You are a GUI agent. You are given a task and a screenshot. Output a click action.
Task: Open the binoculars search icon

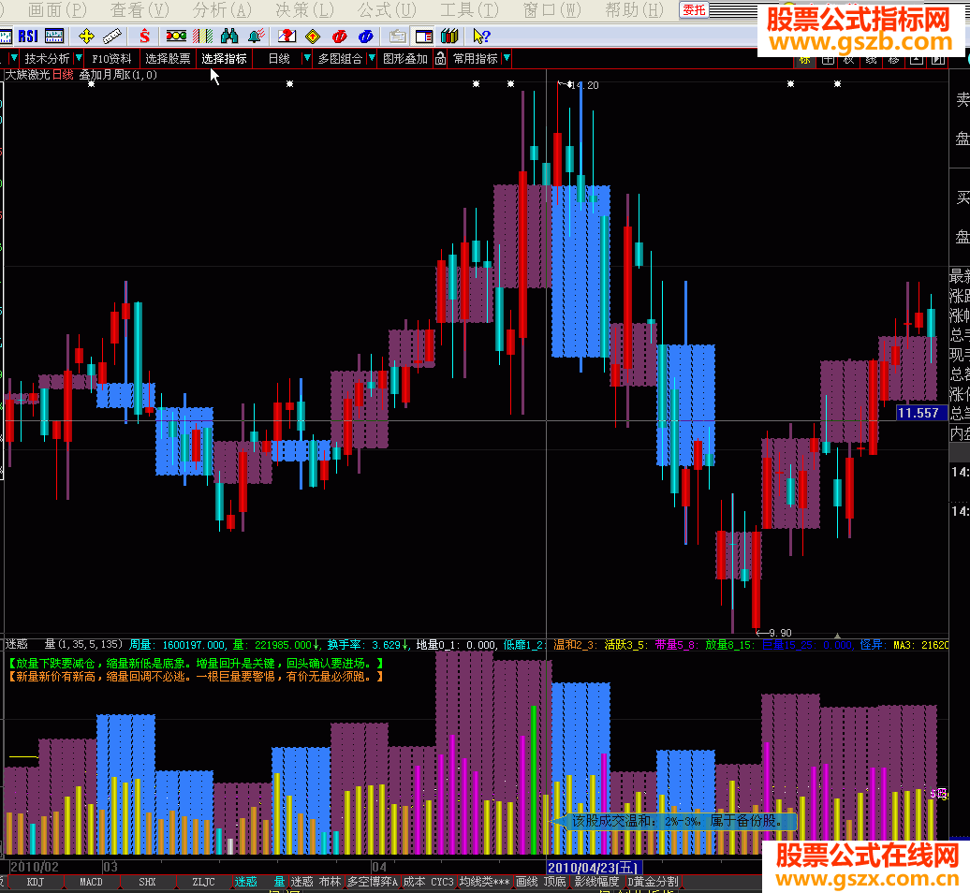pyautogui.click(x=229, y=37)
